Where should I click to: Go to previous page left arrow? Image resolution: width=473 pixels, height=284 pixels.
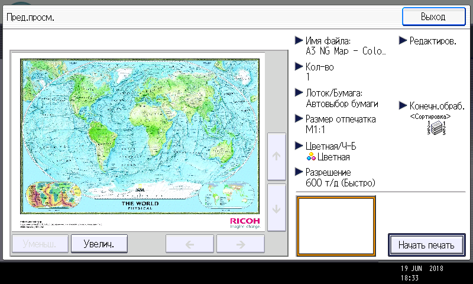tap(189, 244)
